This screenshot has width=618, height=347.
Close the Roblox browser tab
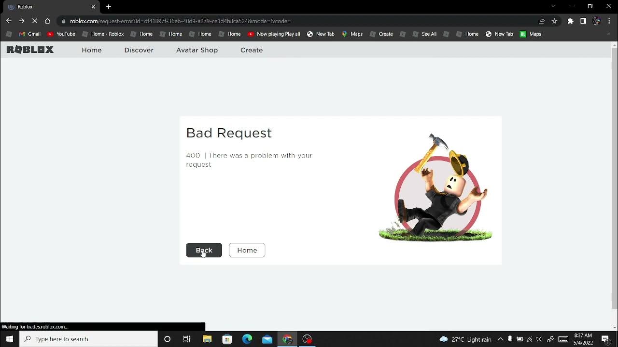[x=93, y=7]
